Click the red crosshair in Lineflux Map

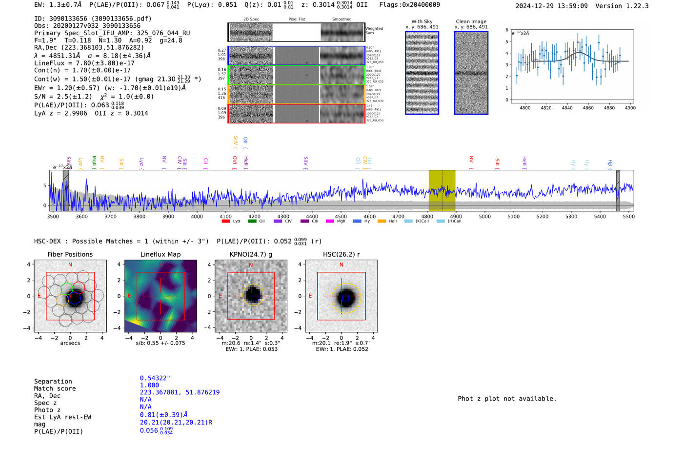click(161, 296)
